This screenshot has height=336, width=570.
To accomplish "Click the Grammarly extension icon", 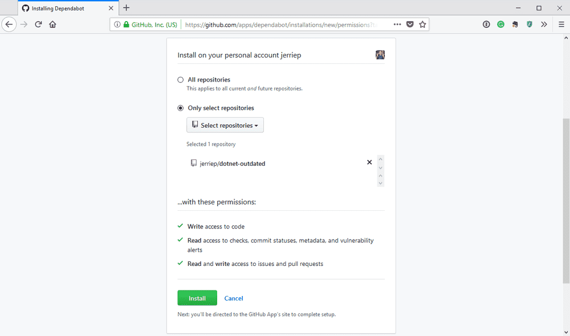I will 500,24.
